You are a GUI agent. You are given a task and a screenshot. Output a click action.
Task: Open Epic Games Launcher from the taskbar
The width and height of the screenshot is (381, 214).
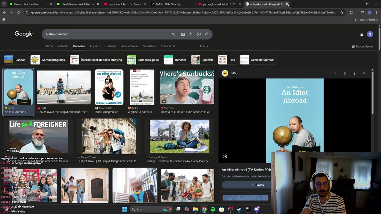[x=248, y=209]
